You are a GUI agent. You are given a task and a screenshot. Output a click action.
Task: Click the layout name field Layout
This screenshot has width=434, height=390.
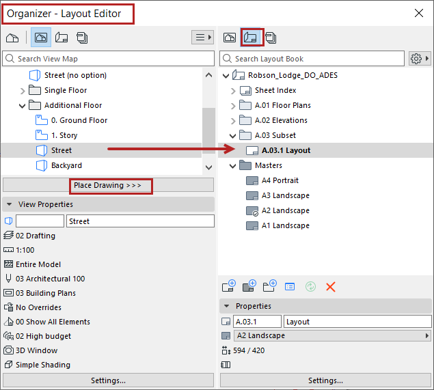[x=357, y=322]
